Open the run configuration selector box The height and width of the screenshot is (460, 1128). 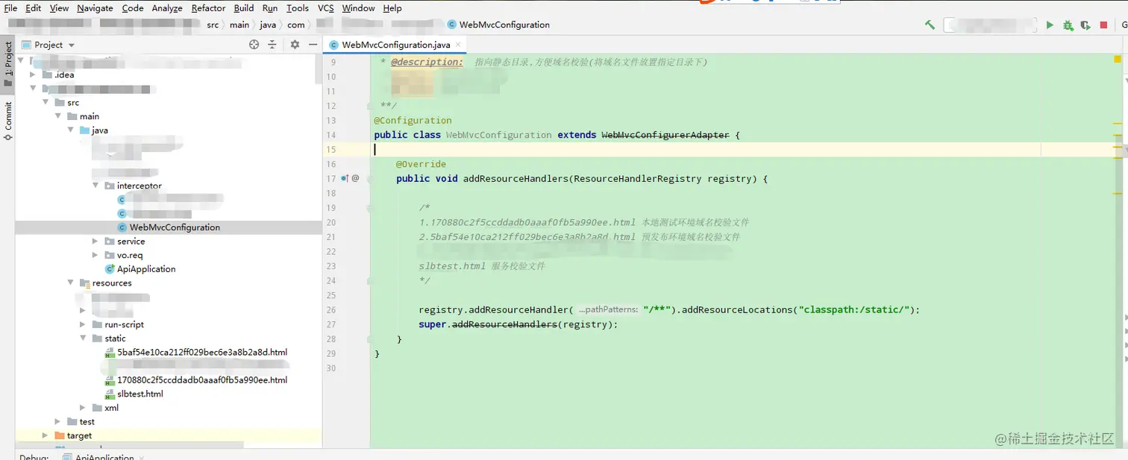coord(991,25)
